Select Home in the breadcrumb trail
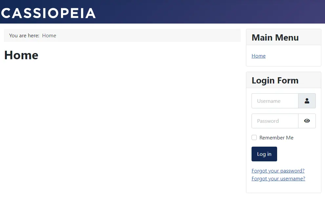Screen dimensions: 325x199 [x=49, y=36]
